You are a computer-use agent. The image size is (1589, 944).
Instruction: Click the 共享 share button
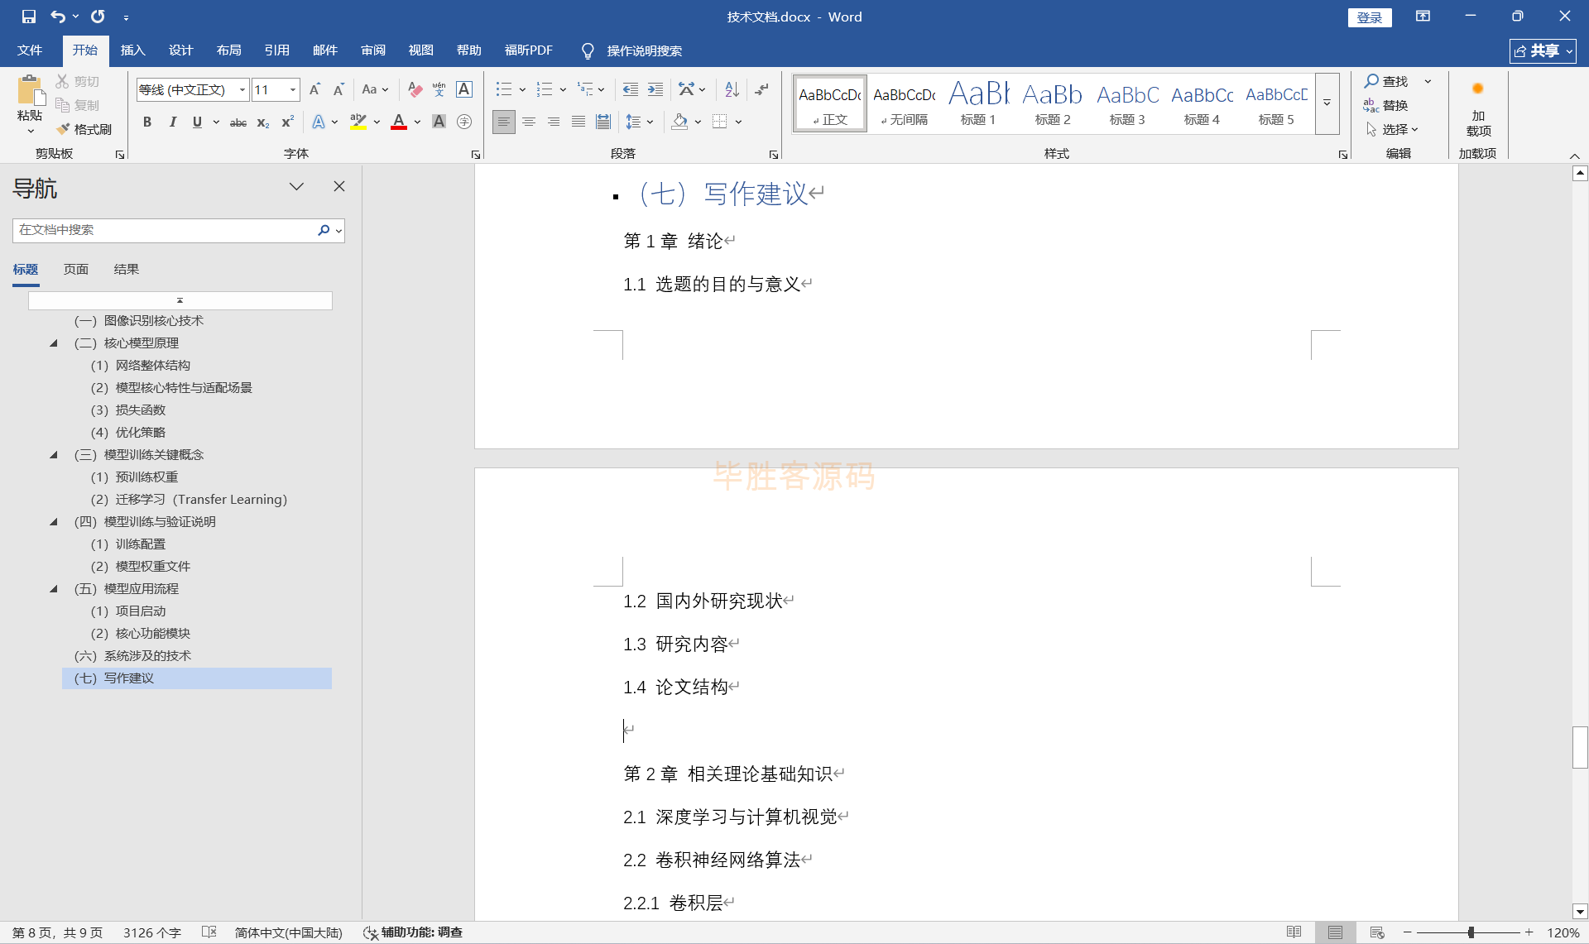coord(1542,50)
